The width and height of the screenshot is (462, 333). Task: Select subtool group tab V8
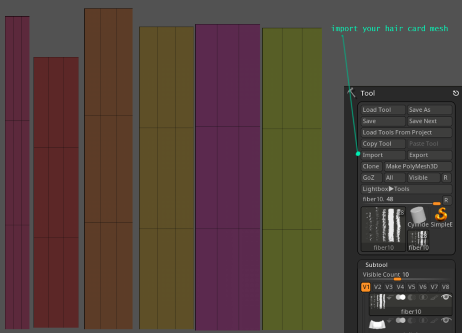click(x=446, y=287)
